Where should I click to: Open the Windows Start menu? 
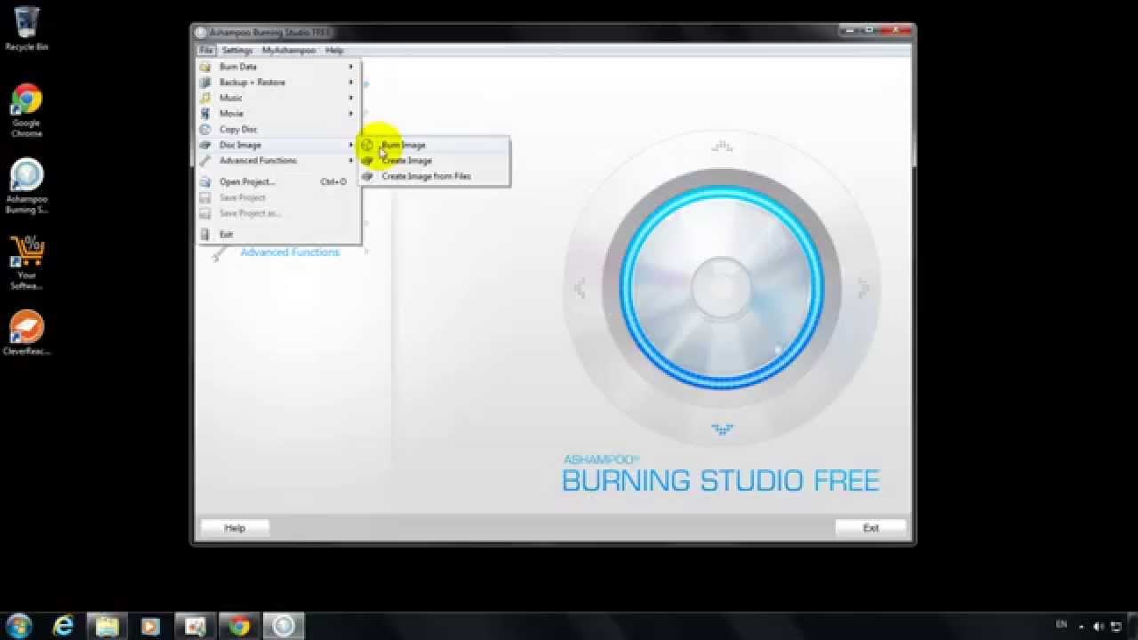pyautogui.click(x=19, y=626)
